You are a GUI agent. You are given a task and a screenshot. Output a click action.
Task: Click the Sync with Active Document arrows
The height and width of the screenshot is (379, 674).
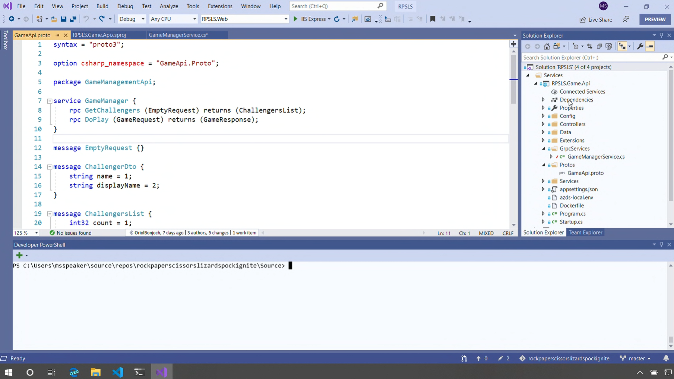589,46
